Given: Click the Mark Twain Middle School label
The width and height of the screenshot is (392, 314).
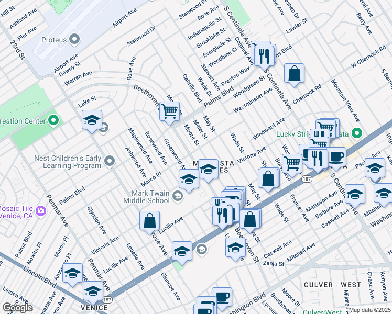Looking at the screenshot, I should [x=147, y=197].
